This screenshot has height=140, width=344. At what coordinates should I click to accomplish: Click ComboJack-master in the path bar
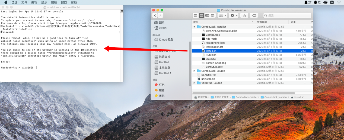click(x=244, y=97)
